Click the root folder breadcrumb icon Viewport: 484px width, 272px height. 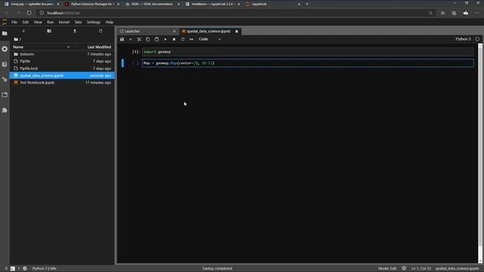pos(16,39)
